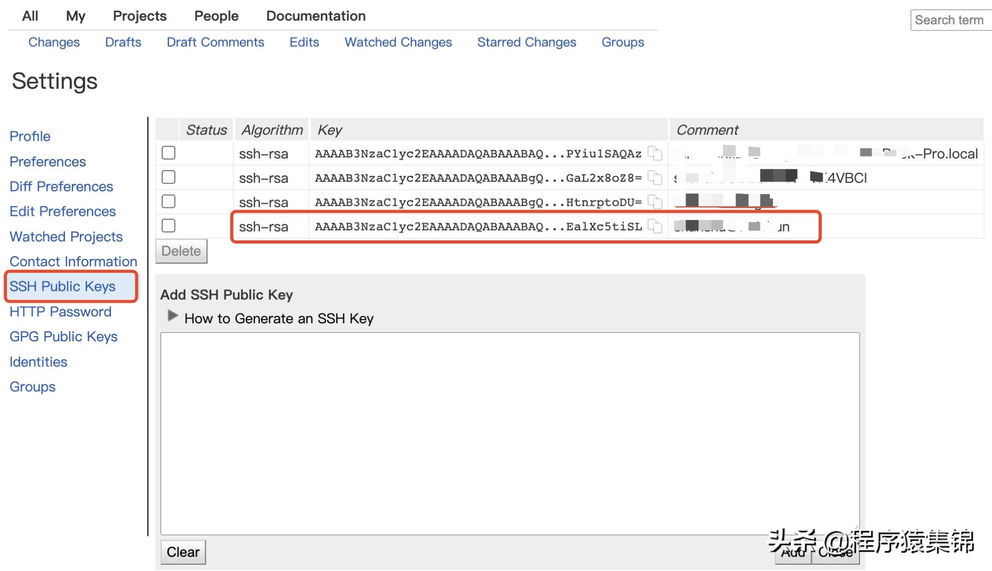Copy the key ending in GaL2x8oZ8=
Image resolution: width=992 pixels, height=571 pixels.
656,178
